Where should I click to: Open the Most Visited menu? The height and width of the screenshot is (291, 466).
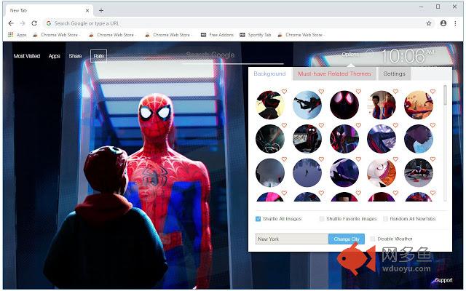coord(27,56)
